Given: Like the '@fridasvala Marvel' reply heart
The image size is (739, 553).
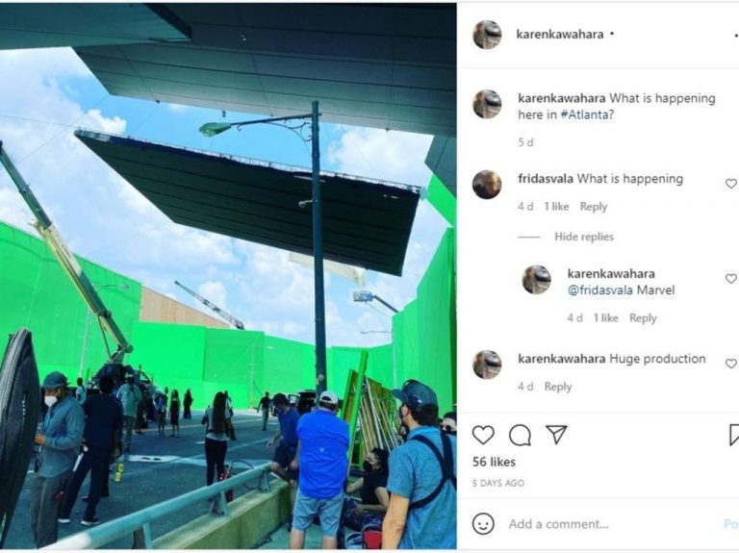Looking at the screenshot, I should pos(731,278).
